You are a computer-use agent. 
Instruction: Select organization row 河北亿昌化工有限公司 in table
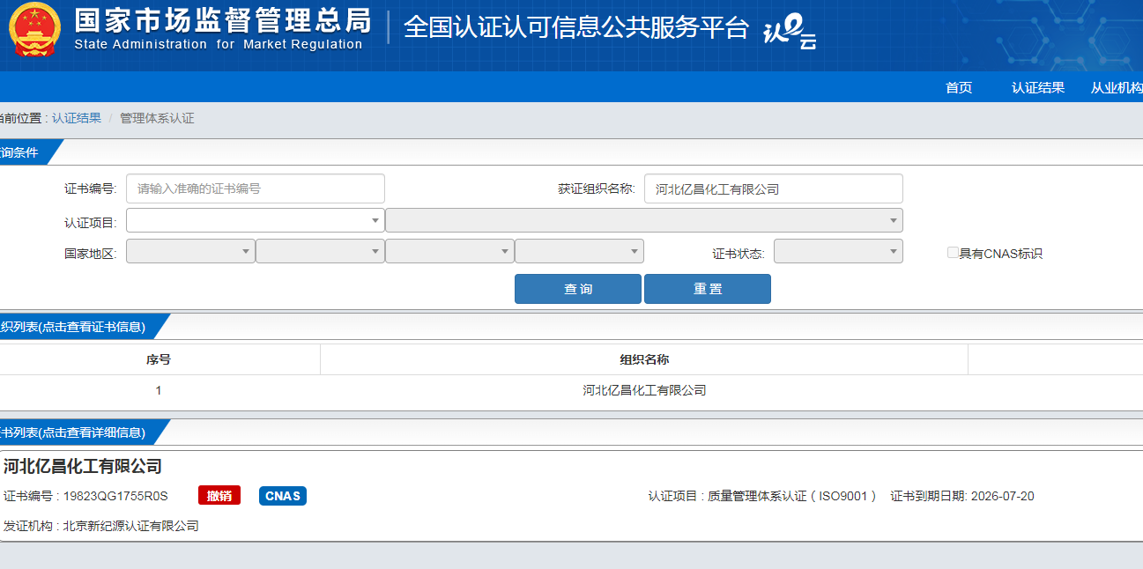(x=644, y=390)
